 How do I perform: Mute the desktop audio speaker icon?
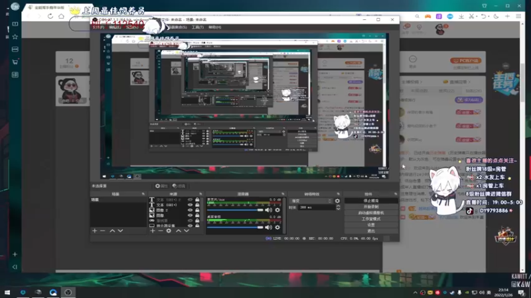[x=269, y=227]
